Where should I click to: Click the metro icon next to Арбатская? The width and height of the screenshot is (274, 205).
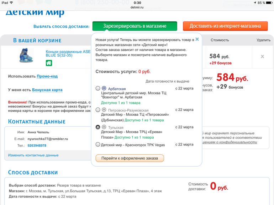(x=104, y=88)
